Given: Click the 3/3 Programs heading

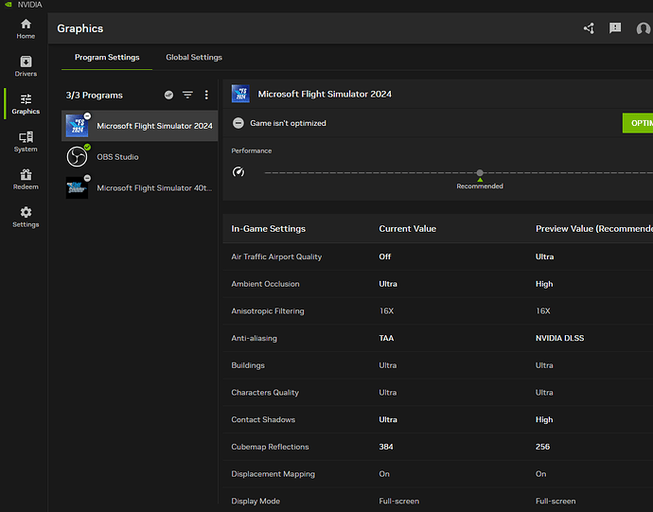Looking at the screenshot, I should (x=94, y=95).
